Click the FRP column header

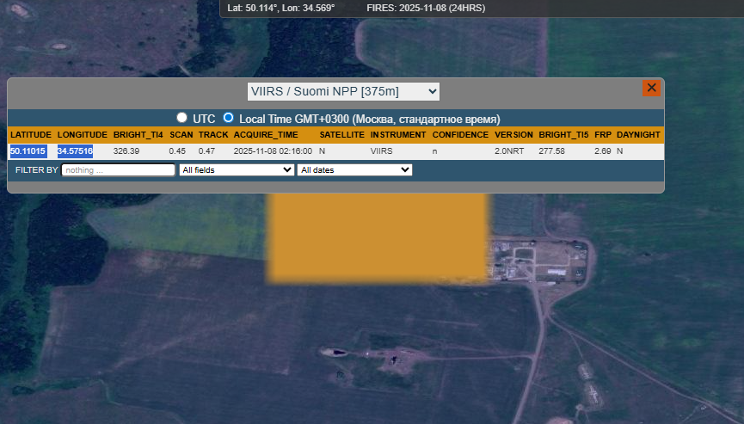(602, 135)
